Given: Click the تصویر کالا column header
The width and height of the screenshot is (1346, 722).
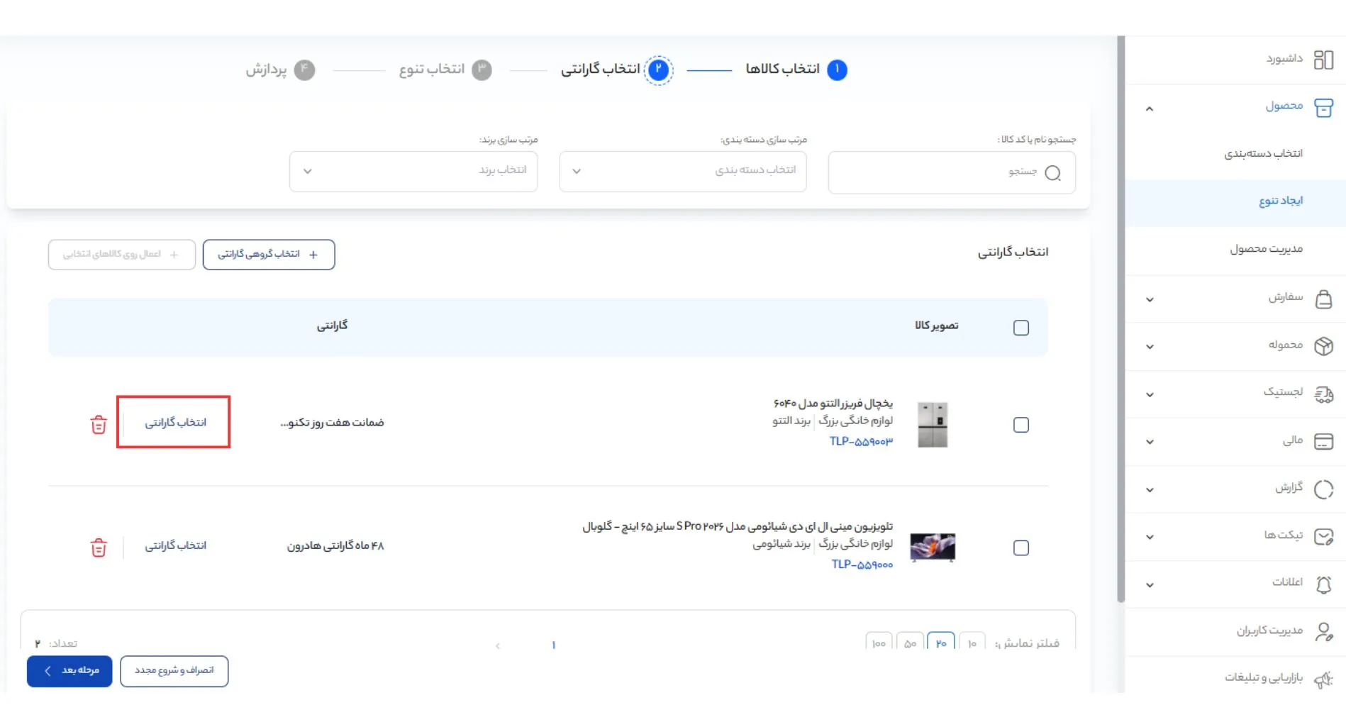Looking at the screenshot, I should 936,326.
